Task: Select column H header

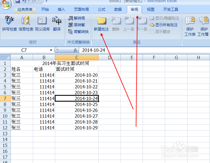Action: tap(199, 58)
